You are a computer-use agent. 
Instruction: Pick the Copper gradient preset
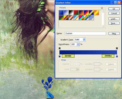pos(71,17)
